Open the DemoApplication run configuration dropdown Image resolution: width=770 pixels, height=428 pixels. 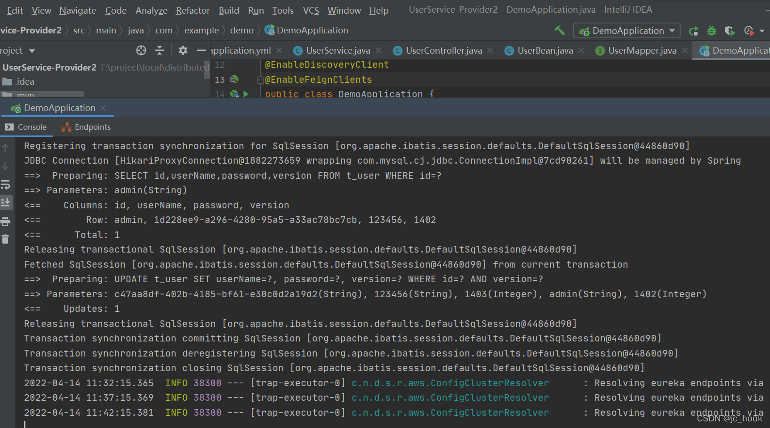[627, 31]
